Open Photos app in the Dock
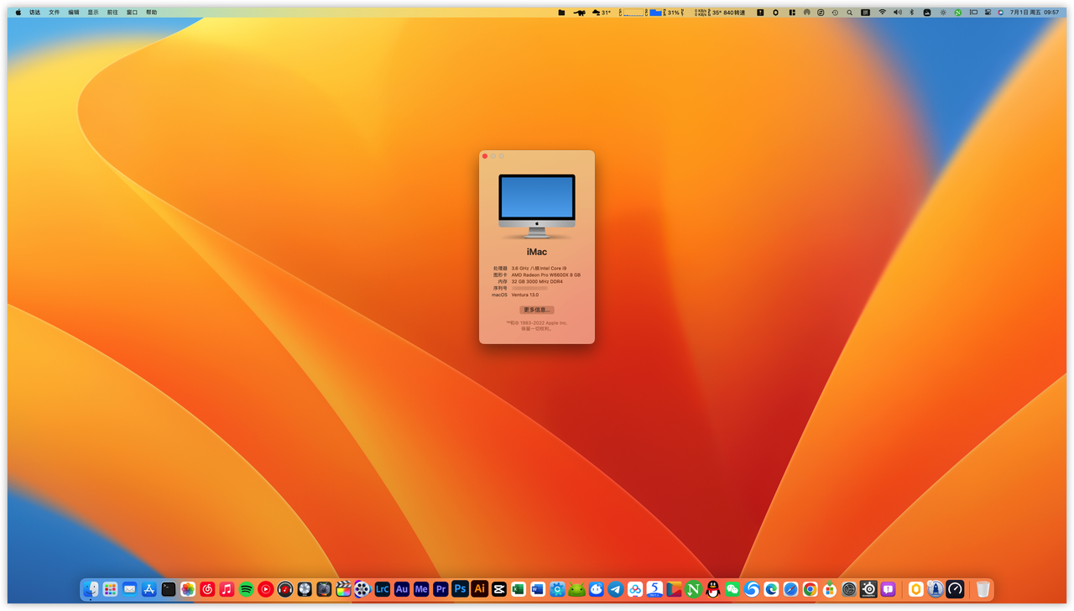 click(188, 589)
